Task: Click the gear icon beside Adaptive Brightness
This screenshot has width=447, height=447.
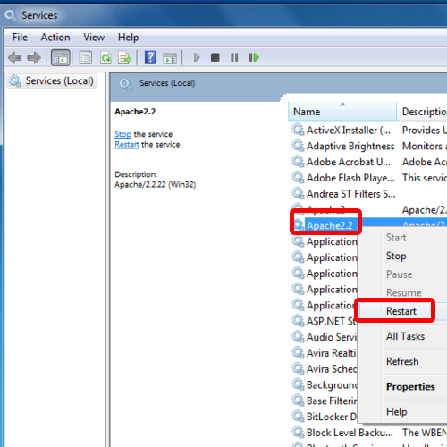Action: 298,146
